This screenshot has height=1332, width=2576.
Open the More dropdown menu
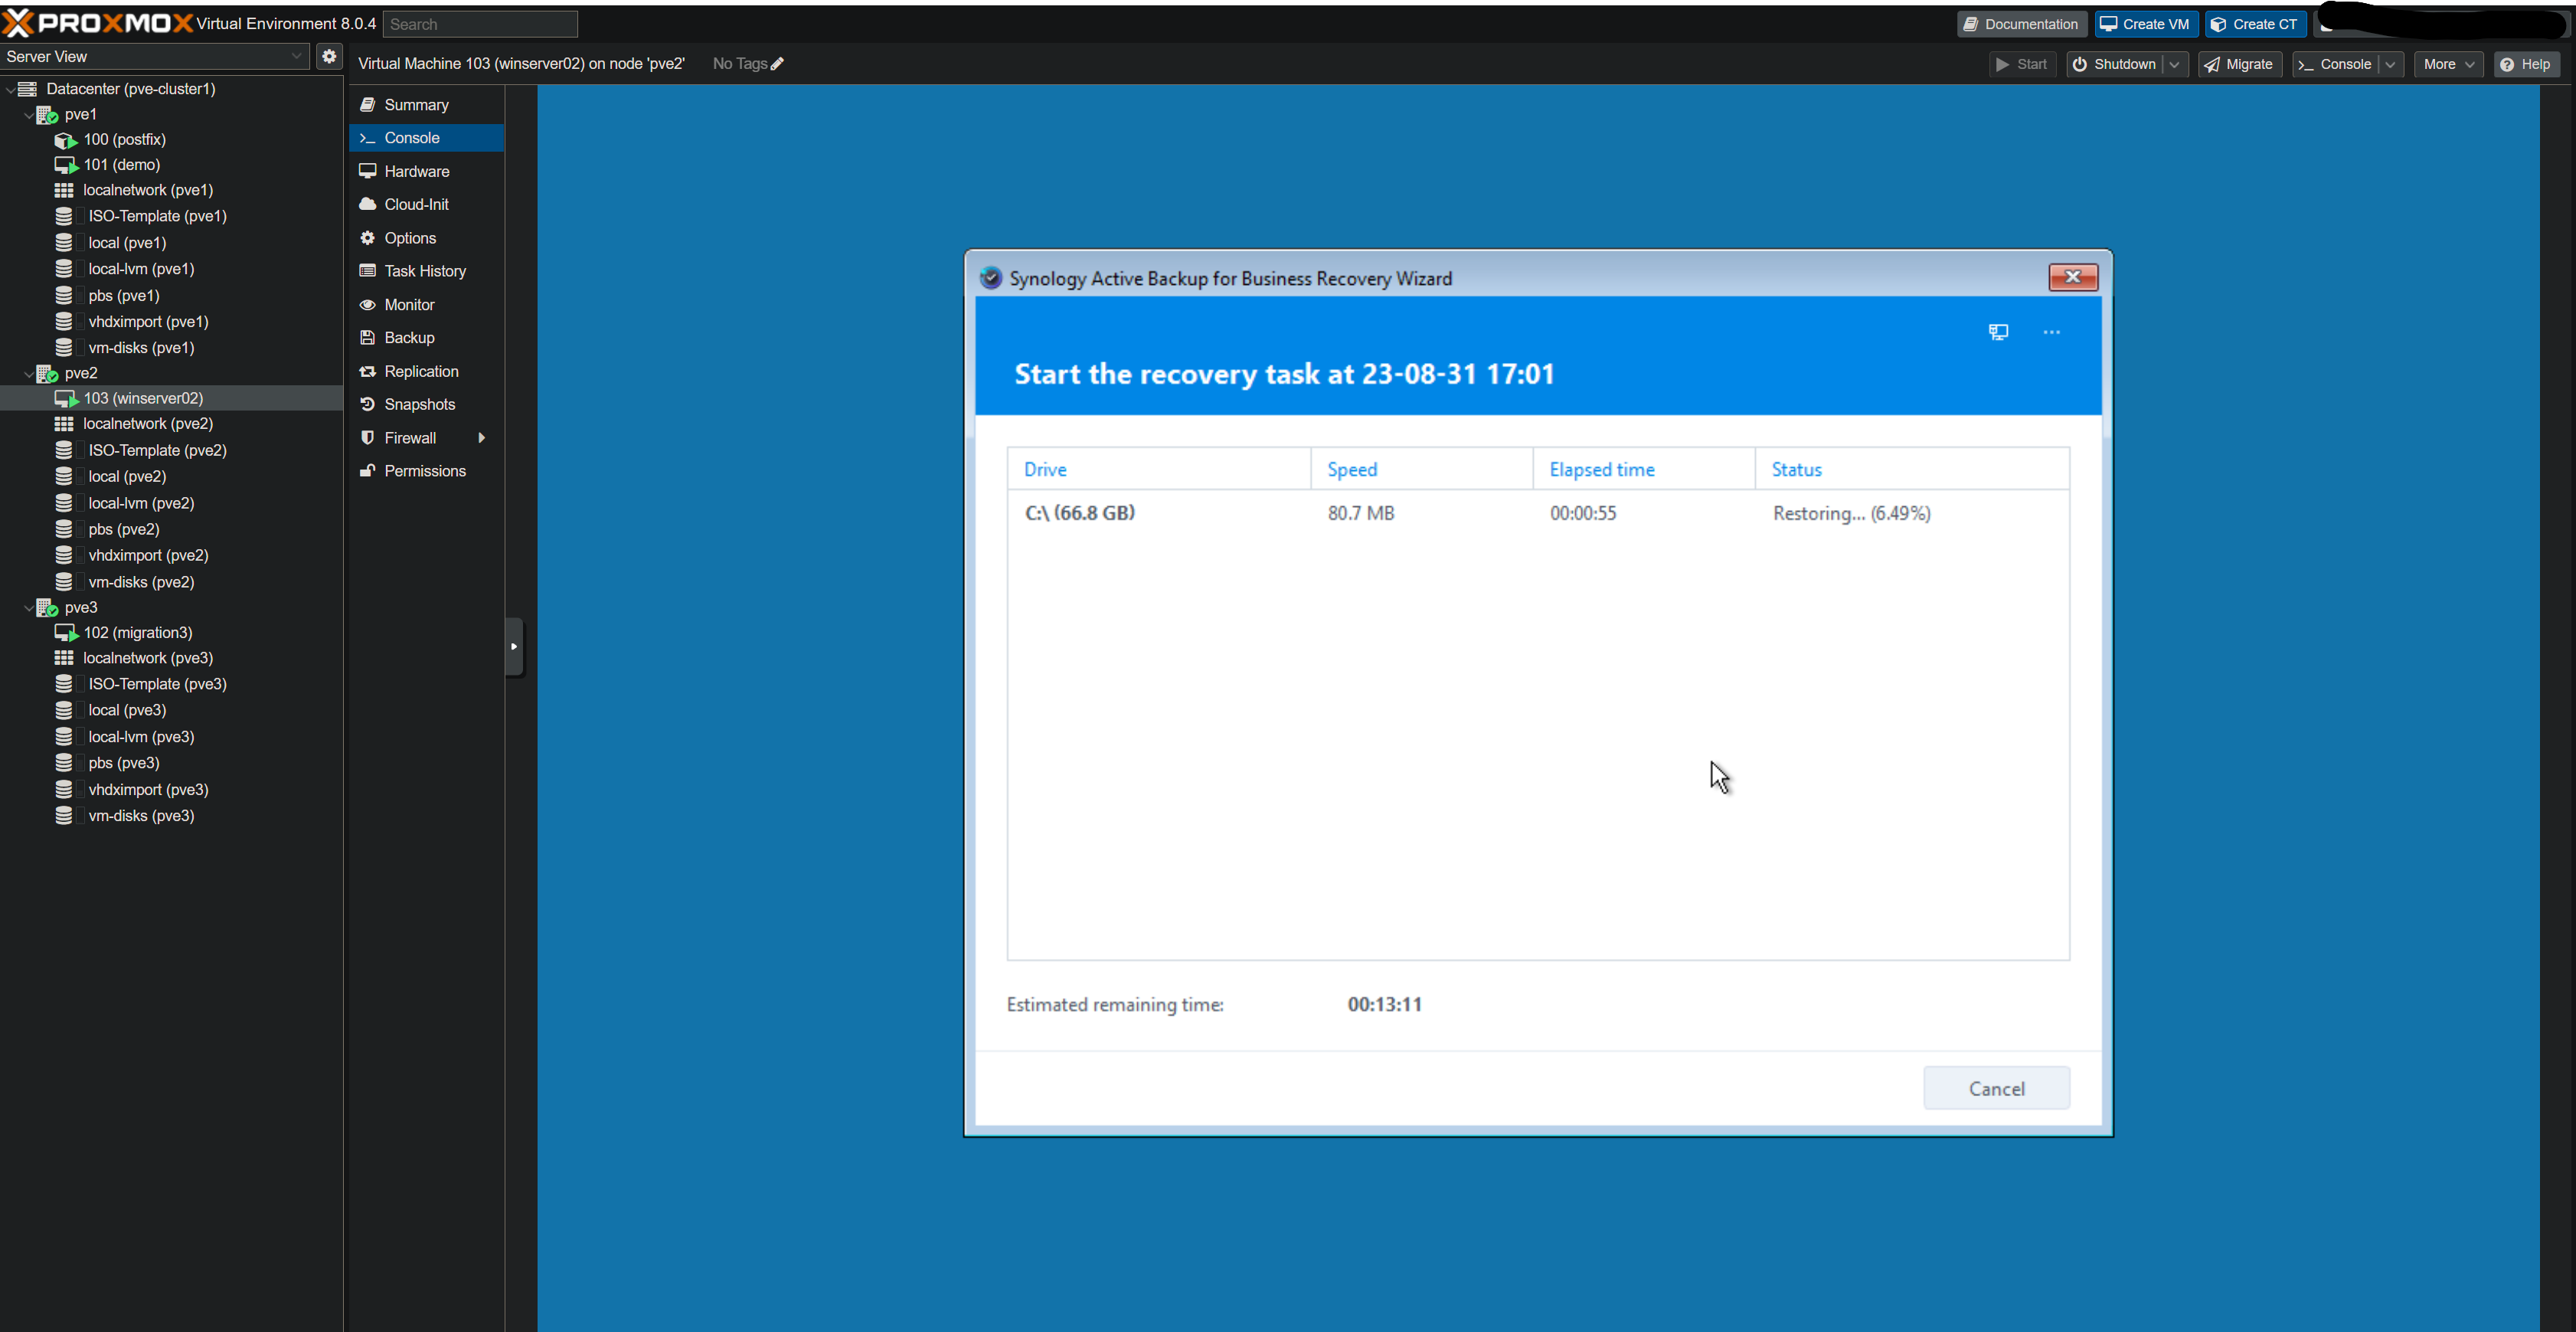pos(2448,64)
